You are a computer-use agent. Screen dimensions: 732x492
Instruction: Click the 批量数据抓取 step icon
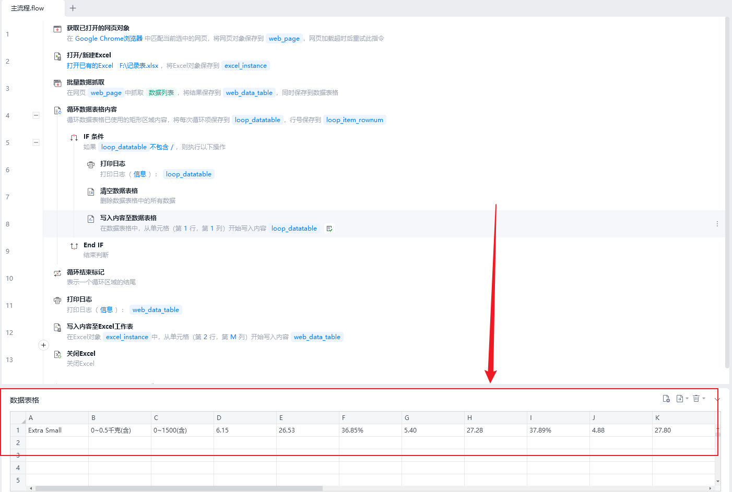[57, 83]
